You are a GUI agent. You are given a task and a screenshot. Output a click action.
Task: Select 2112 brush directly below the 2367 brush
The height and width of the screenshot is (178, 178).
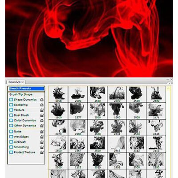pos(78,161)
